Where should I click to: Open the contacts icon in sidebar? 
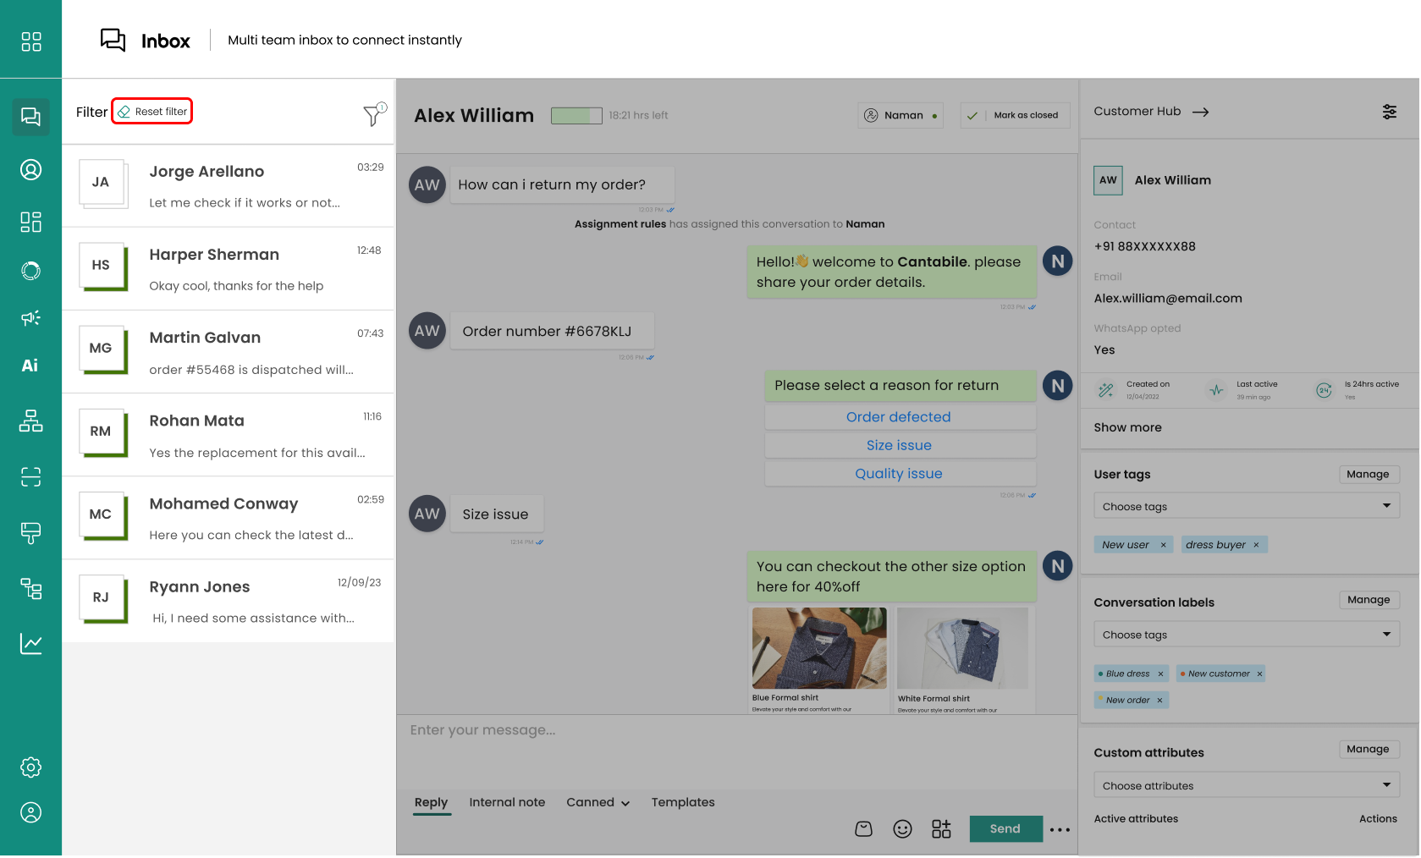30,170
